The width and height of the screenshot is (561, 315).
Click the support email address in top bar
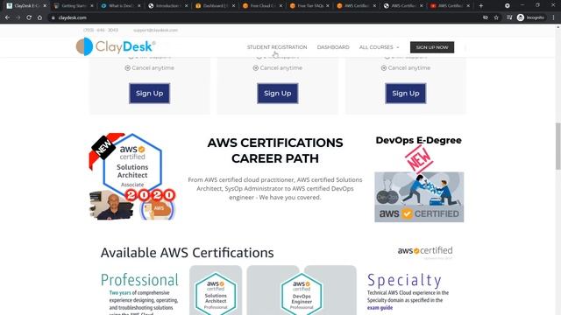pos(156,31)
